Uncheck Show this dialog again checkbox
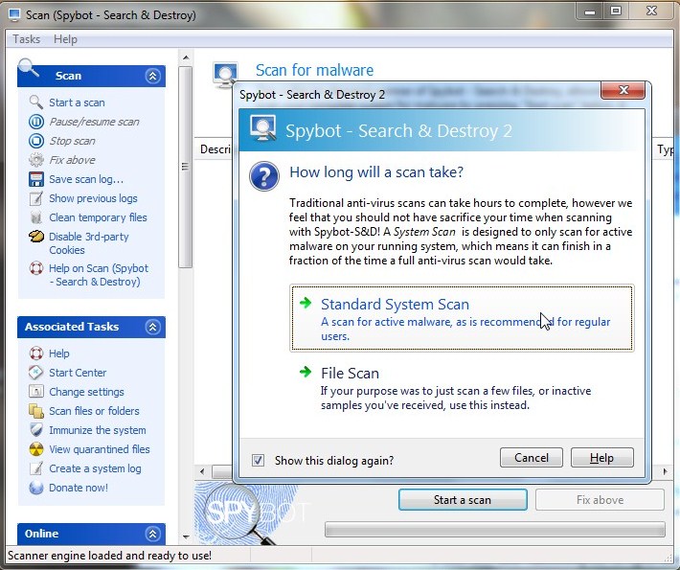The height and width of the screenshot is (570, 680). (258, 460)
